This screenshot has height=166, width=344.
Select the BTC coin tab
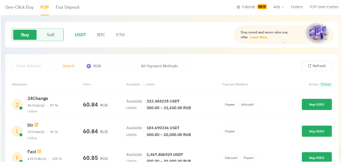point(101,35)
